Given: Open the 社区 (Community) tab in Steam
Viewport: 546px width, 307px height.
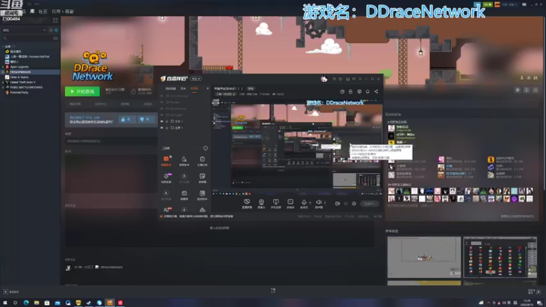Looking at the screenshot, I should [43, 12].
